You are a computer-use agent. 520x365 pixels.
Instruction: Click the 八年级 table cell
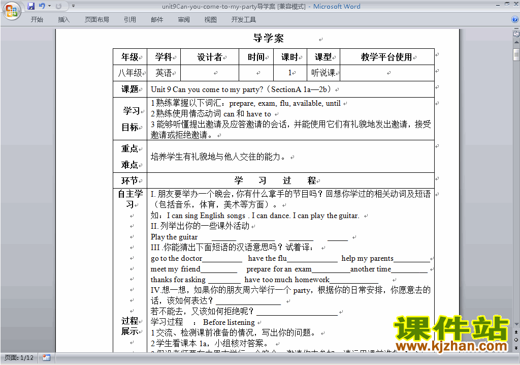[129, 73]
